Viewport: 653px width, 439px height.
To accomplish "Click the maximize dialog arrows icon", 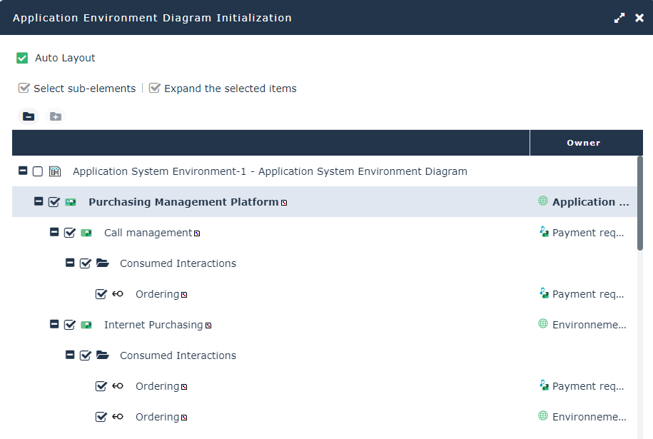I will (619, 18).
